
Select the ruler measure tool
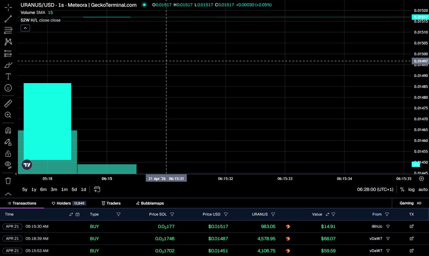click(x=8, y=103)
